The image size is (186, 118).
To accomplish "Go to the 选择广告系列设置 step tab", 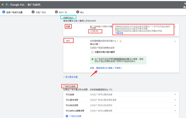I will click(x=14, y=12).
